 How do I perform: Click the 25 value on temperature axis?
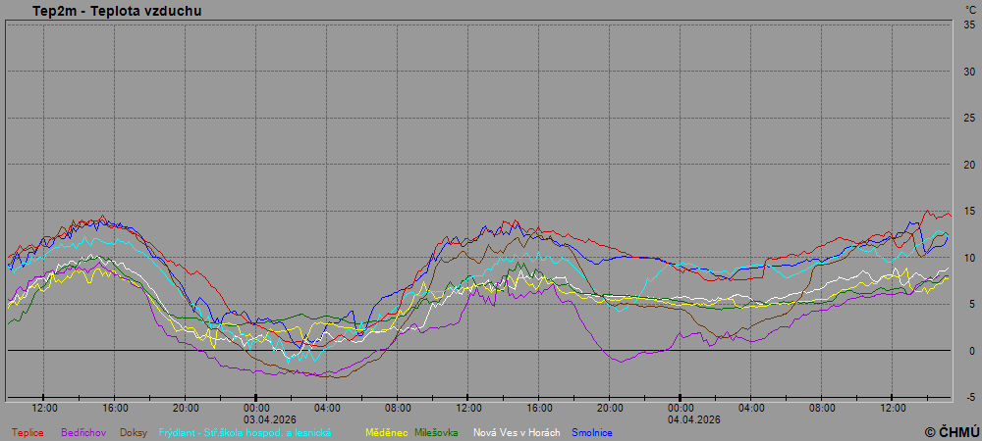[x=968, y=118]
